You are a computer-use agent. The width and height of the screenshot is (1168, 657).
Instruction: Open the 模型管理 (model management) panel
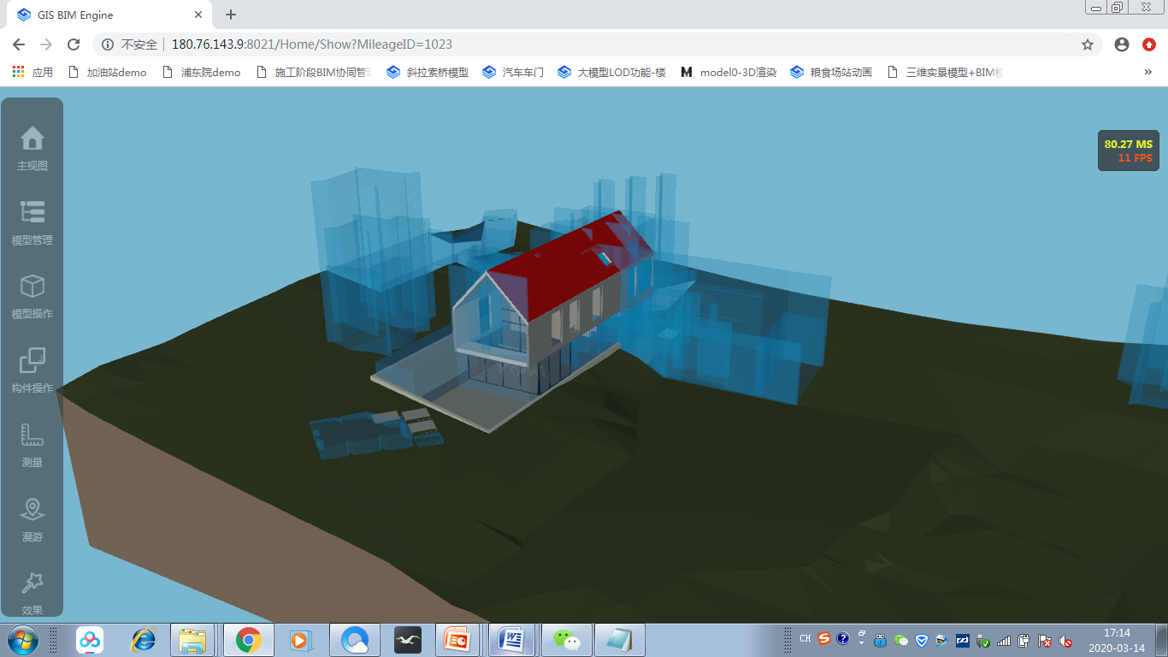32,222
